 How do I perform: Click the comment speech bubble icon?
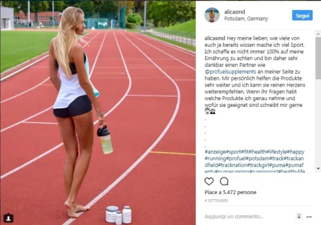(224, 181)
